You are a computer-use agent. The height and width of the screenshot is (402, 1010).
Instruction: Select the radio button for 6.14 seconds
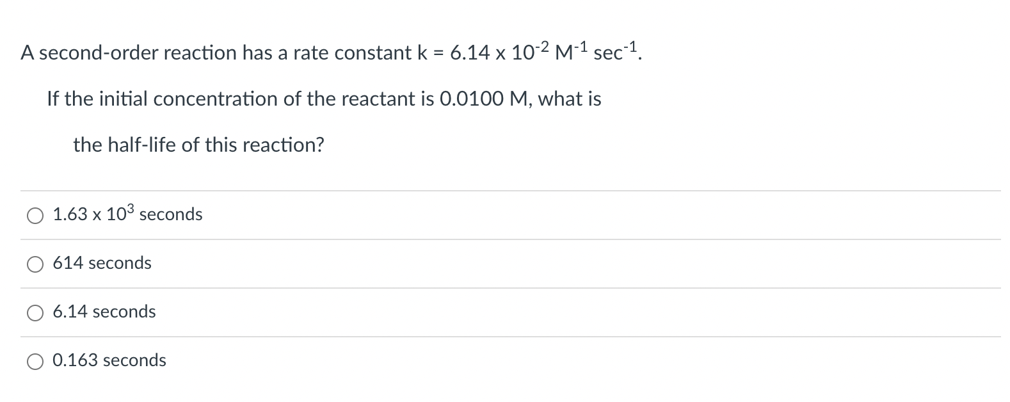pos(35,312)
